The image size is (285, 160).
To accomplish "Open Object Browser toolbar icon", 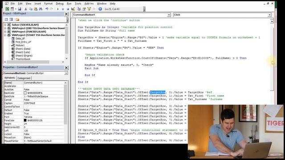I will (89, 9).
